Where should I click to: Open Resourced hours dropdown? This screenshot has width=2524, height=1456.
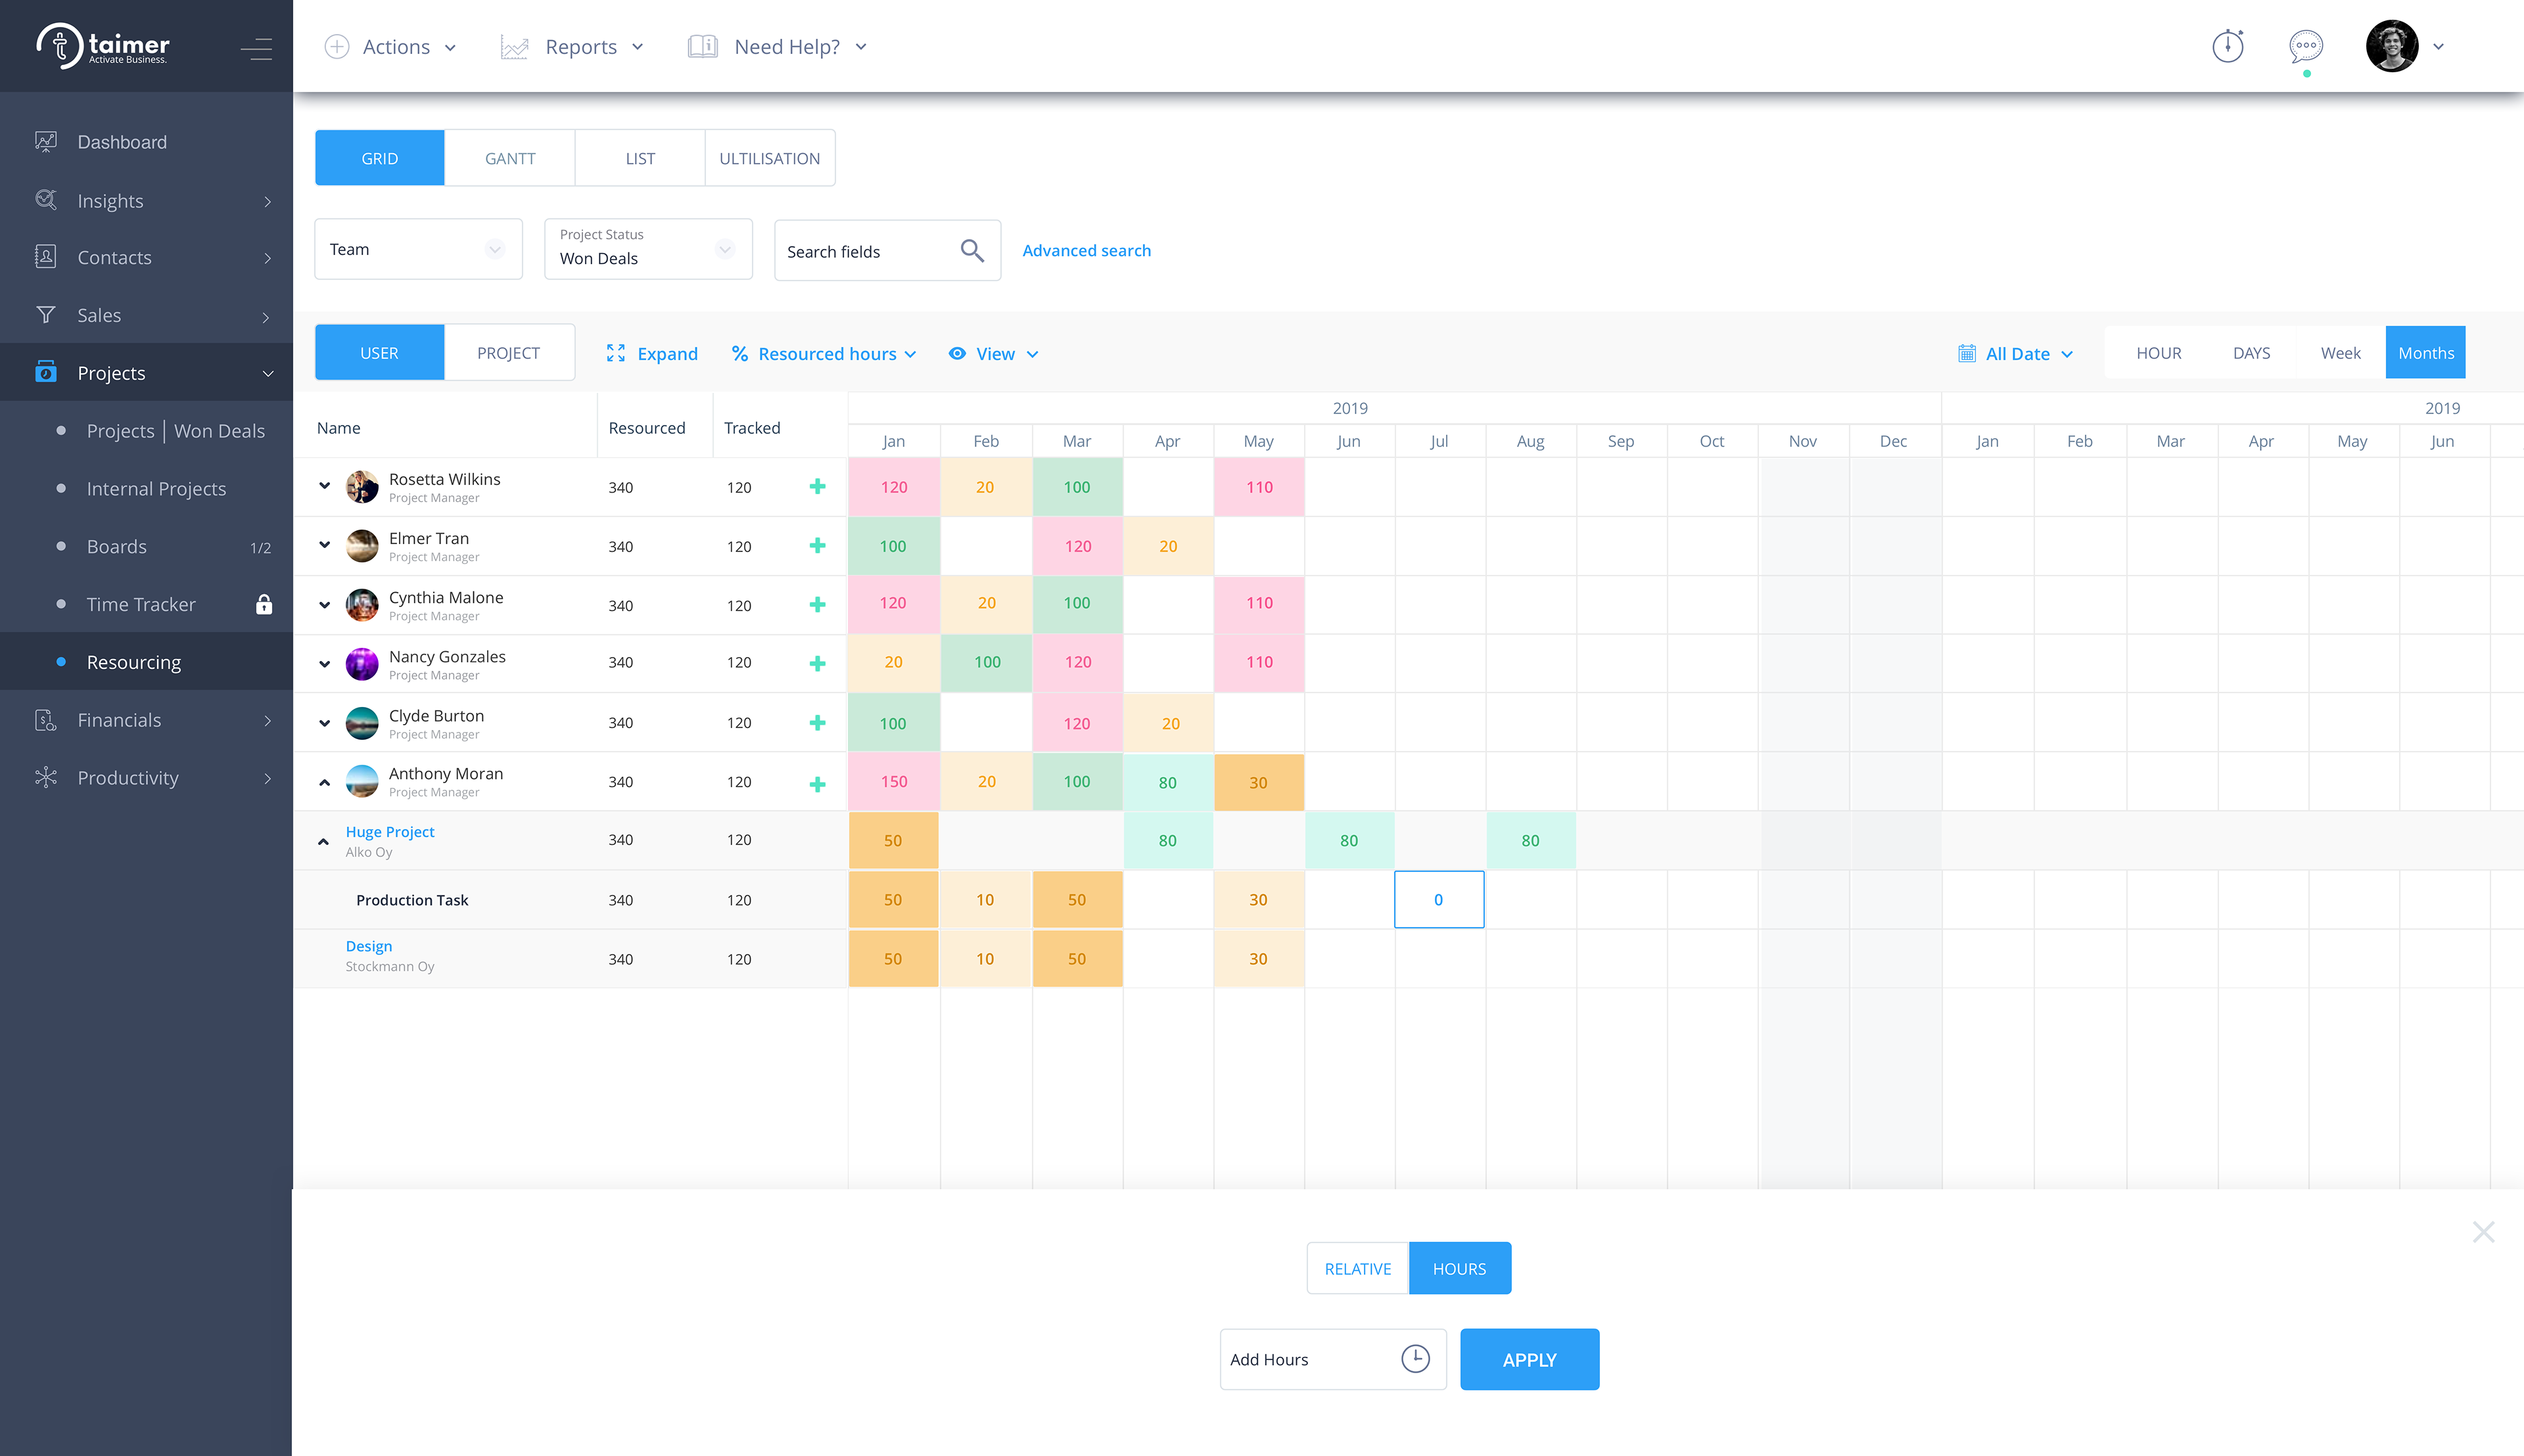[824, 353]
